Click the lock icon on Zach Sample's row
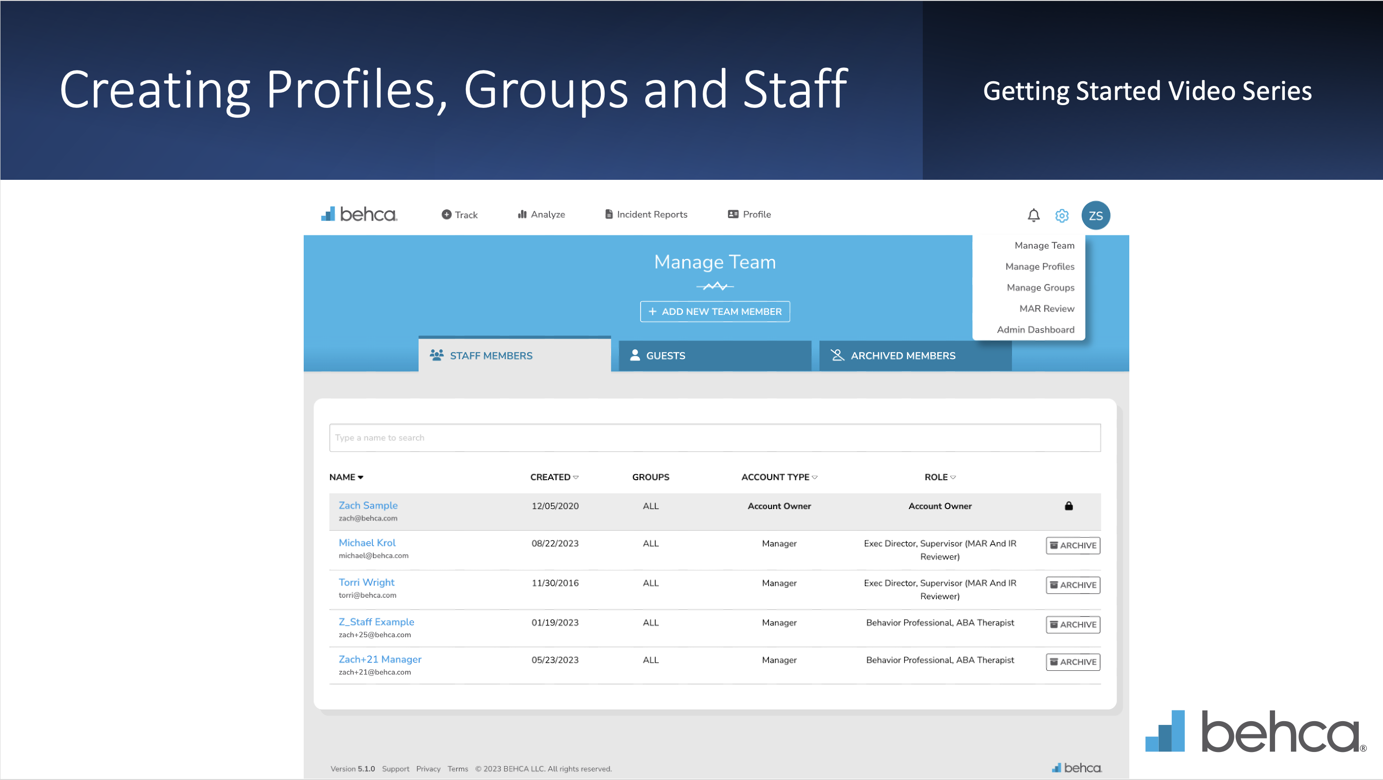This screenshot has width=1383, height=780. [1069, 506]
